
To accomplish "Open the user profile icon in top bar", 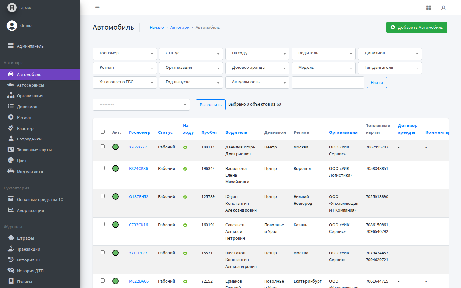I will pyautogui.click(x=443, y=8).
